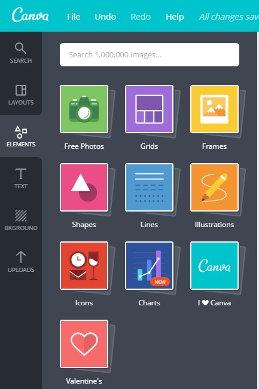Open the Uploads panel

pyautogui.click(x=21, y=262)
